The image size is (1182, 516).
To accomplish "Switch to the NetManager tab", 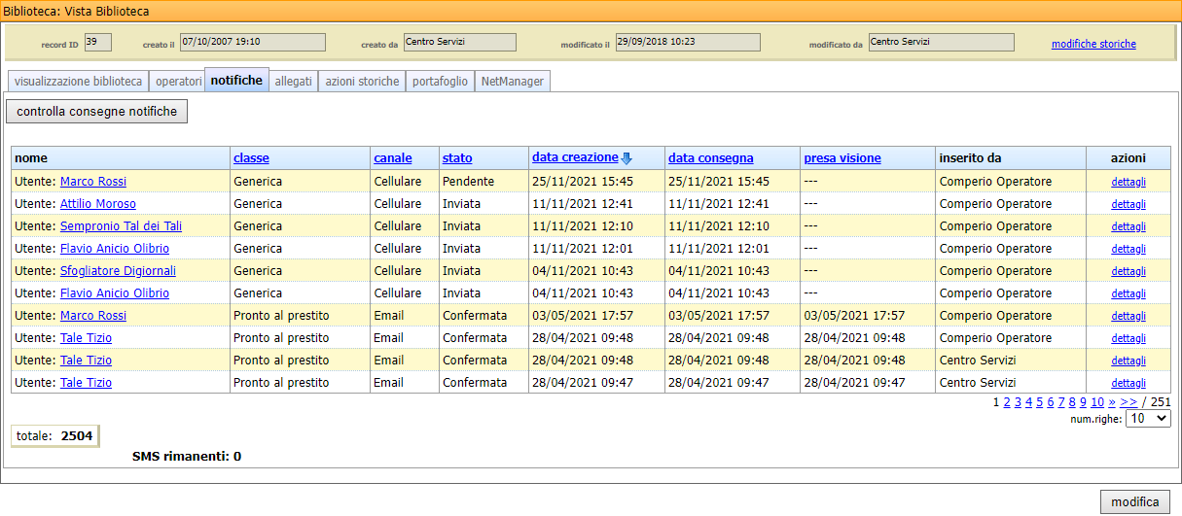I will (x=513, y=82).
